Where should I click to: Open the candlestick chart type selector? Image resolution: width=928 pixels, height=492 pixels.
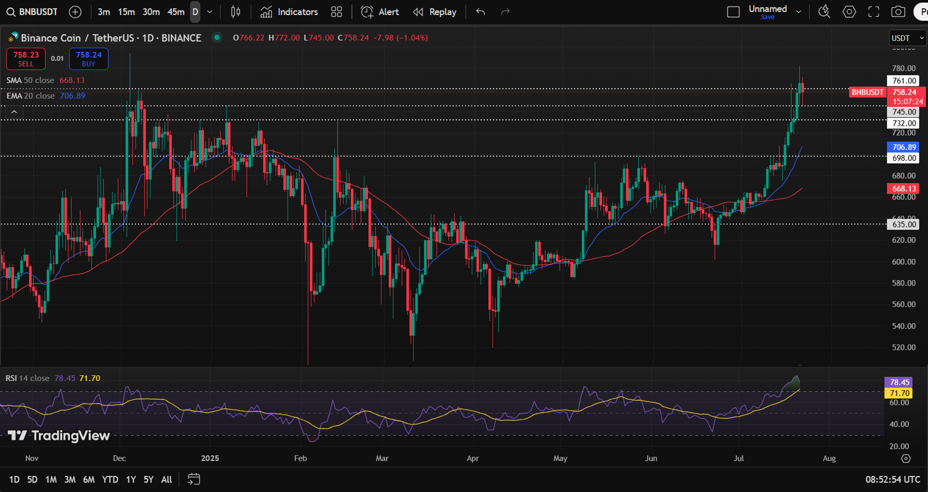pyautogui.click(x=236, y=12)
